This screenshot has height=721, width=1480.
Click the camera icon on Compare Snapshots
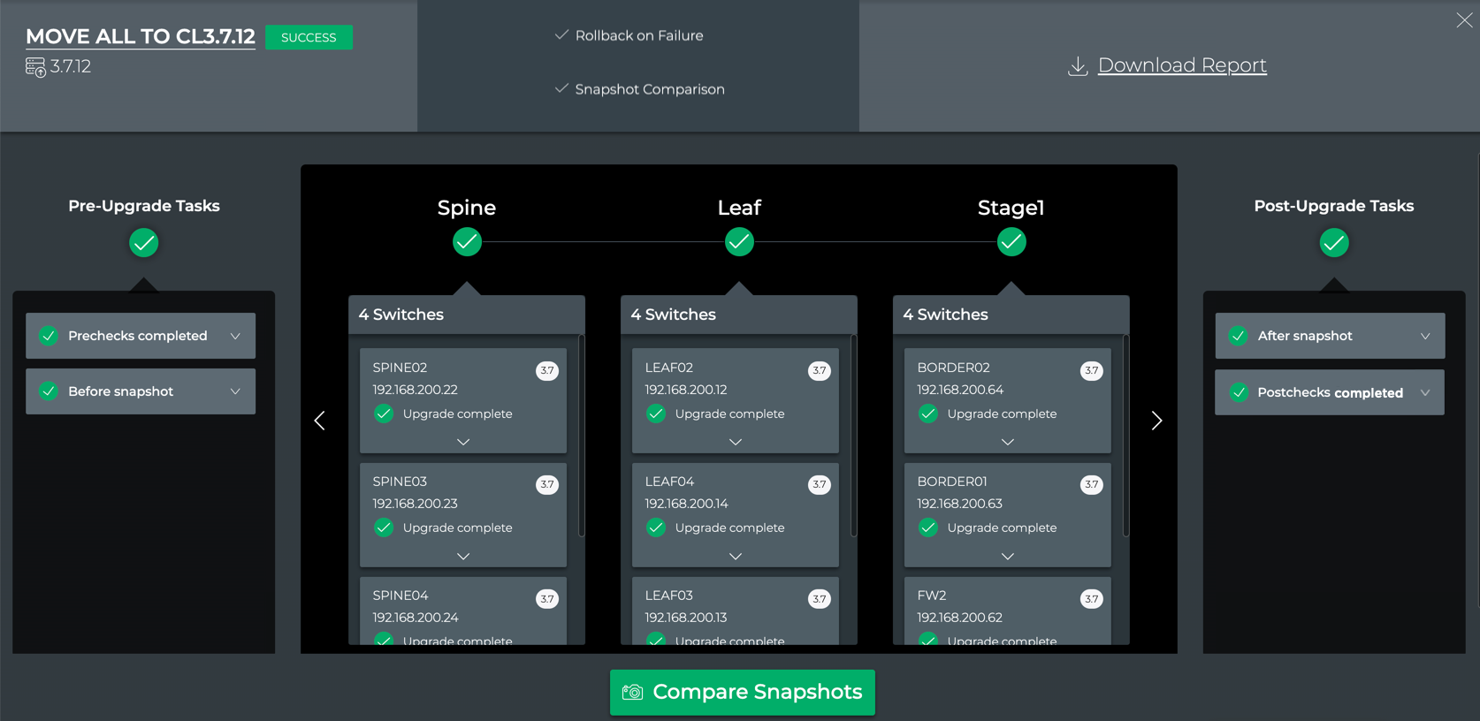[x=632, y=692]
